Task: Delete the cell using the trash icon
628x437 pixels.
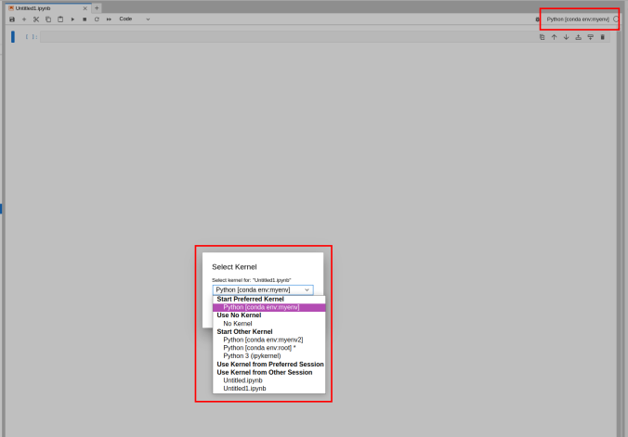Action: click(602, 37)
